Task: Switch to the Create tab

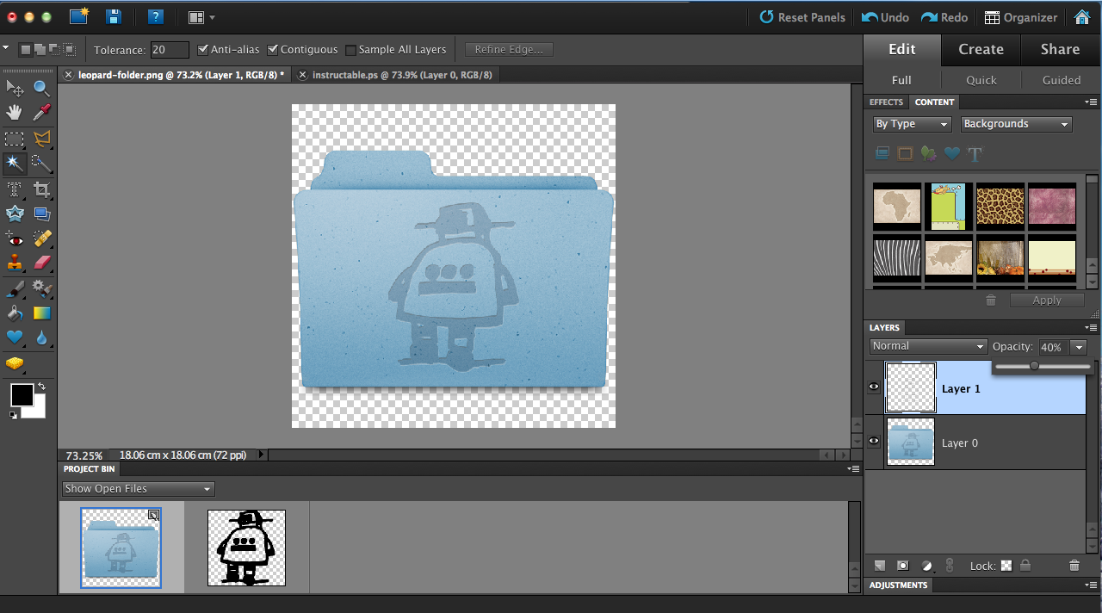Action: click(x=981, y=49)
